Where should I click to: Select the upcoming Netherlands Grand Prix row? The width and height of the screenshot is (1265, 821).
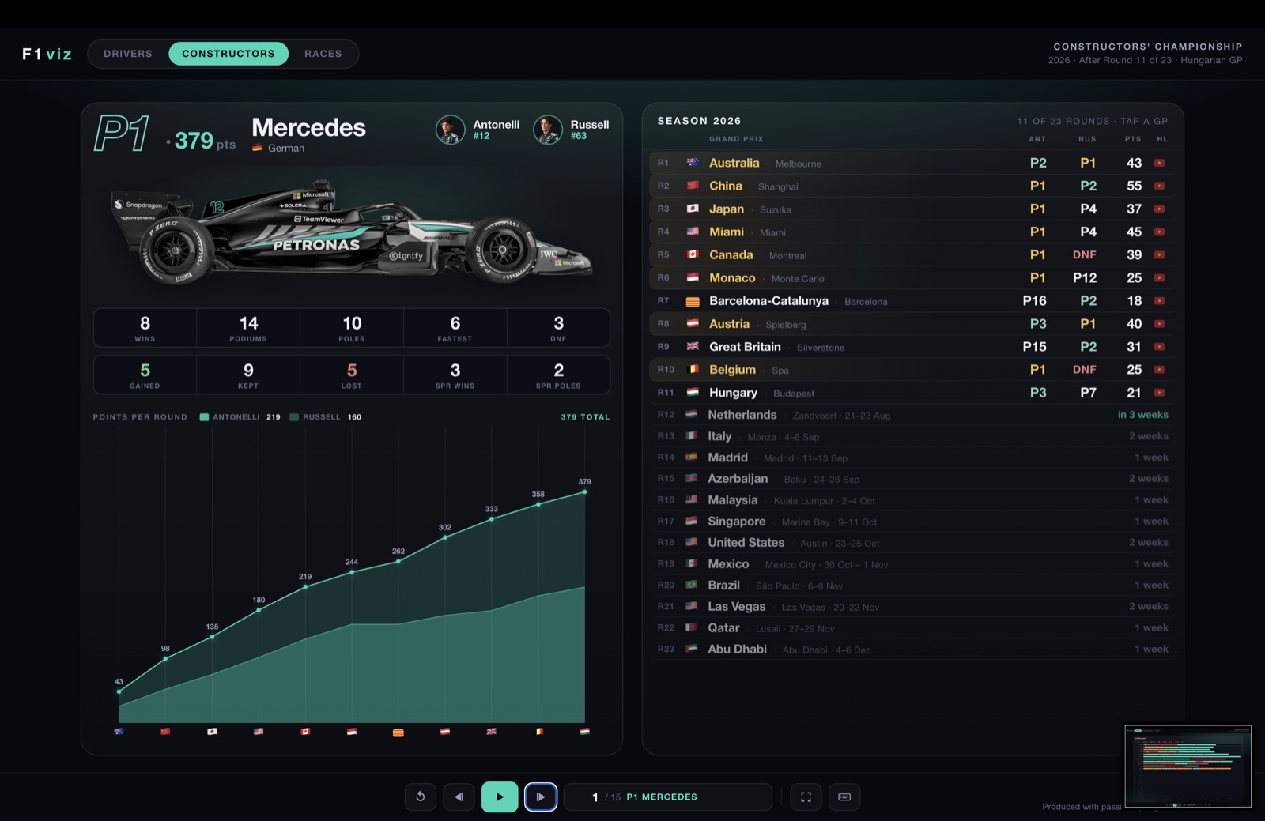pyautogui.click(x=912, y=415)
